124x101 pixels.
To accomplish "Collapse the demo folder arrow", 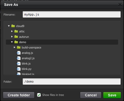I will (x=12, y=42).
